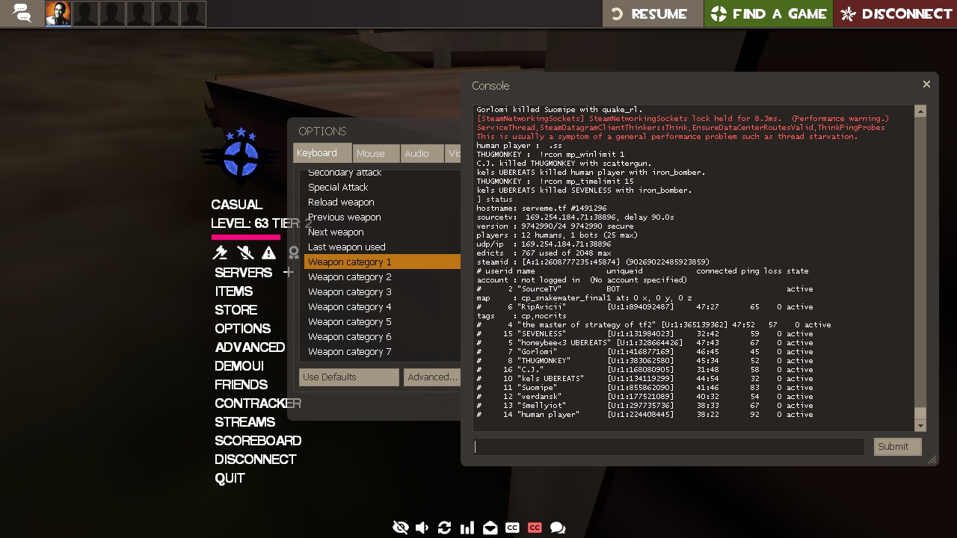957x538 pixels.
Task: Toggle the speaker sound icon
Action: pos(422,528)
